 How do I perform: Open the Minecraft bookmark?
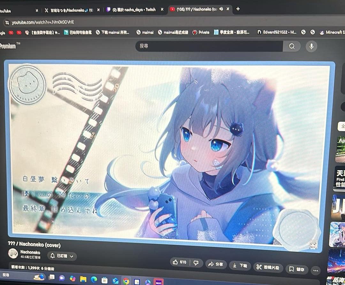(332, 32)
